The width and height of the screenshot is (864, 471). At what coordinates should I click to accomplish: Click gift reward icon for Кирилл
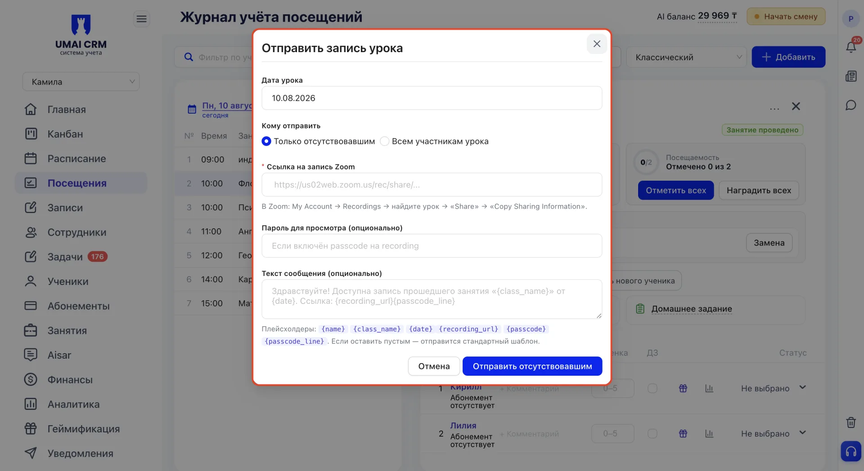click(x=683, y=388)
